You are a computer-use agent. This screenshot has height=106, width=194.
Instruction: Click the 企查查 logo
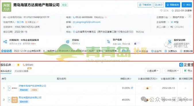point(187,65)
